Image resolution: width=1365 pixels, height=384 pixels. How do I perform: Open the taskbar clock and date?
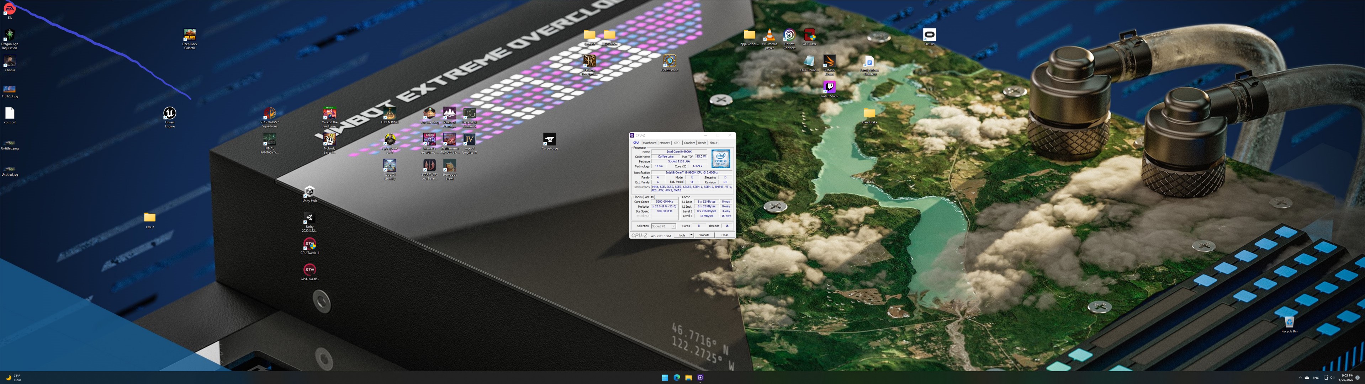1347,378
